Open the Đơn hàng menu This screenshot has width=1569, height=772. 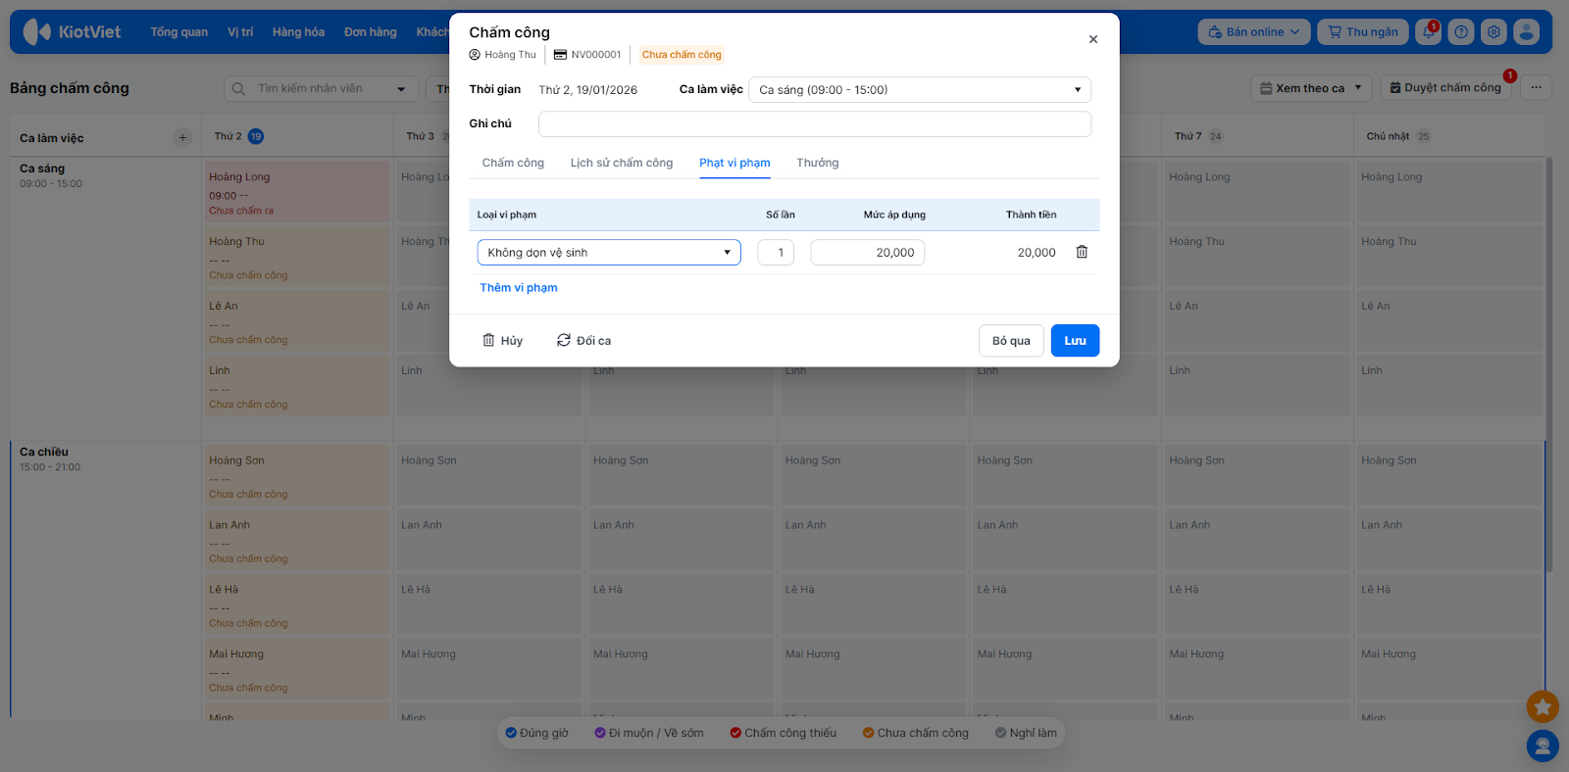point(371,32)
